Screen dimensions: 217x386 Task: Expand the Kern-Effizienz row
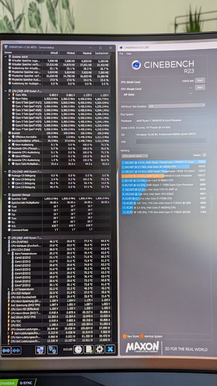click(x=9, y=156)
